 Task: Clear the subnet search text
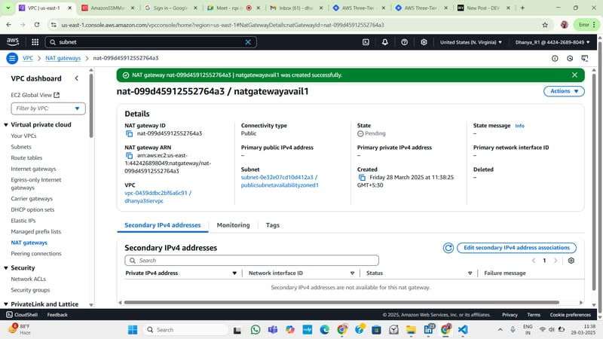coord(248,42)
